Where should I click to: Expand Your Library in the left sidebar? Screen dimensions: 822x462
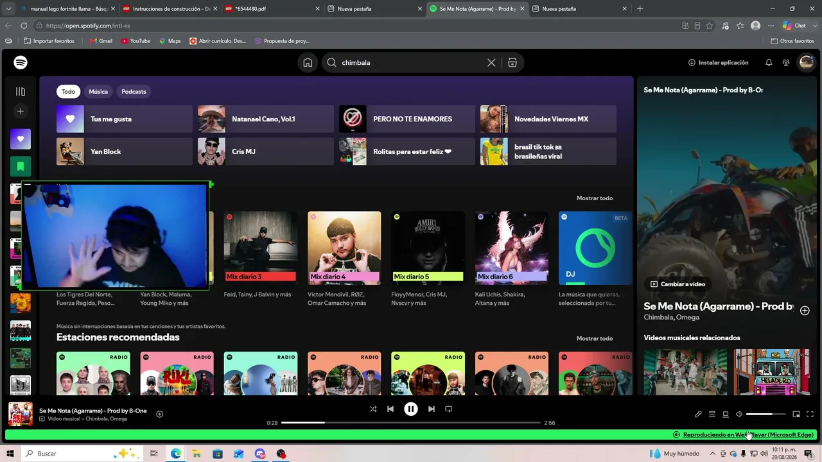click(21, 92)
